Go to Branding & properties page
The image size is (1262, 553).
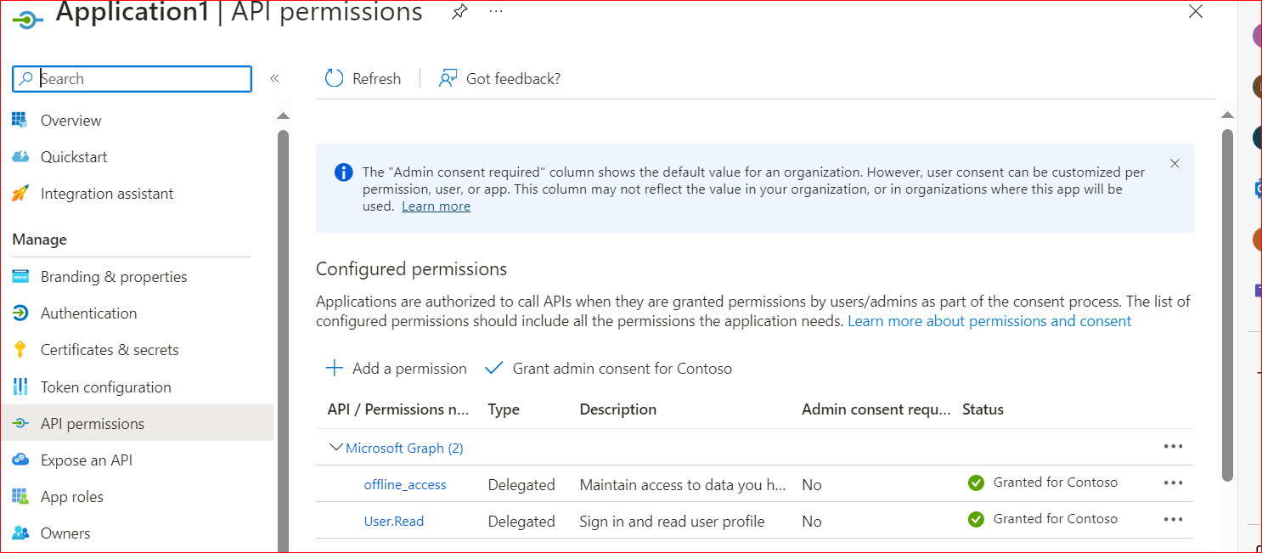click(113, 277)
